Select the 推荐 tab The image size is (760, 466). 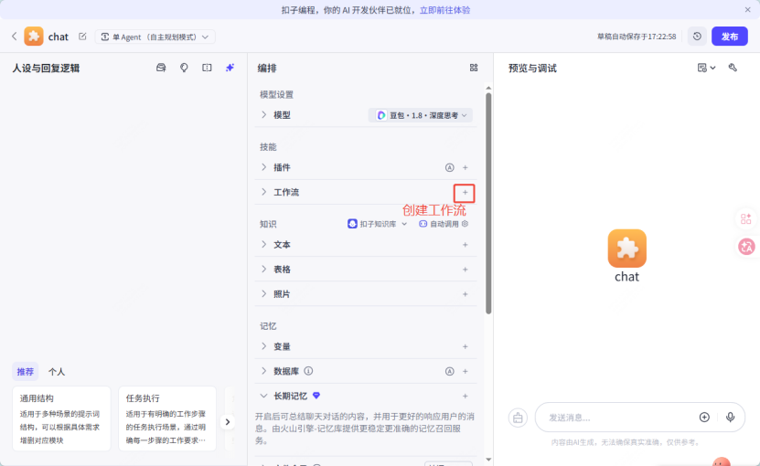pos(26,372)
